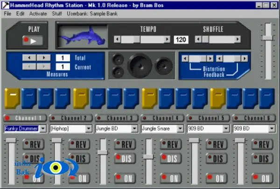The image size is (280, 189).
Task: Open Channel 5 909 BD dropdown
Action: point(226,129)
